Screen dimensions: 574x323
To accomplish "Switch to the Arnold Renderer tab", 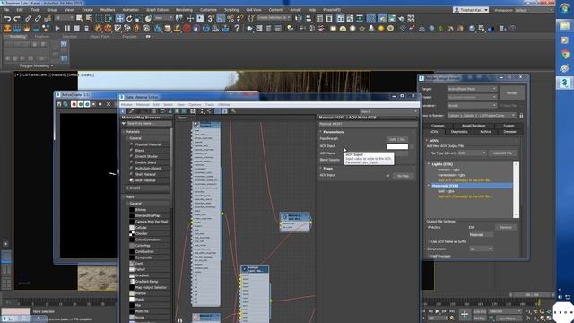I will click(x=474, y=126).
